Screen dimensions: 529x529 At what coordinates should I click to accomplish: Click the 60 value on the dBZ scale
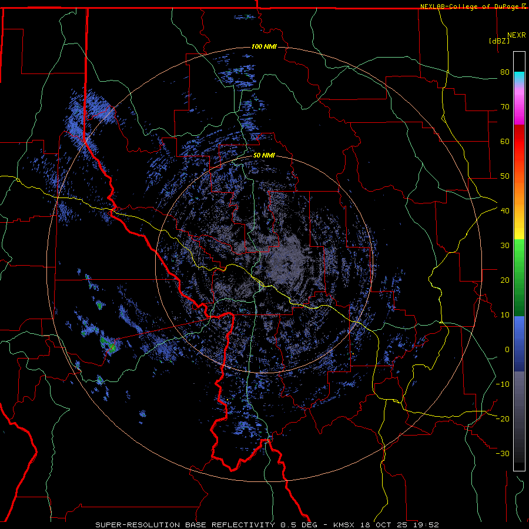tap(505, 141)
